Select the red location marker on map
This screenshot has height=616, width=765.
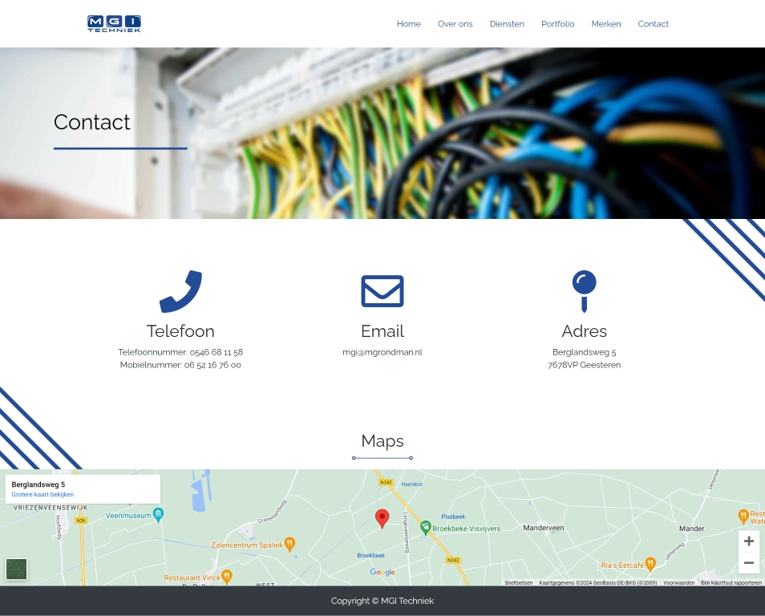point(382,518)
